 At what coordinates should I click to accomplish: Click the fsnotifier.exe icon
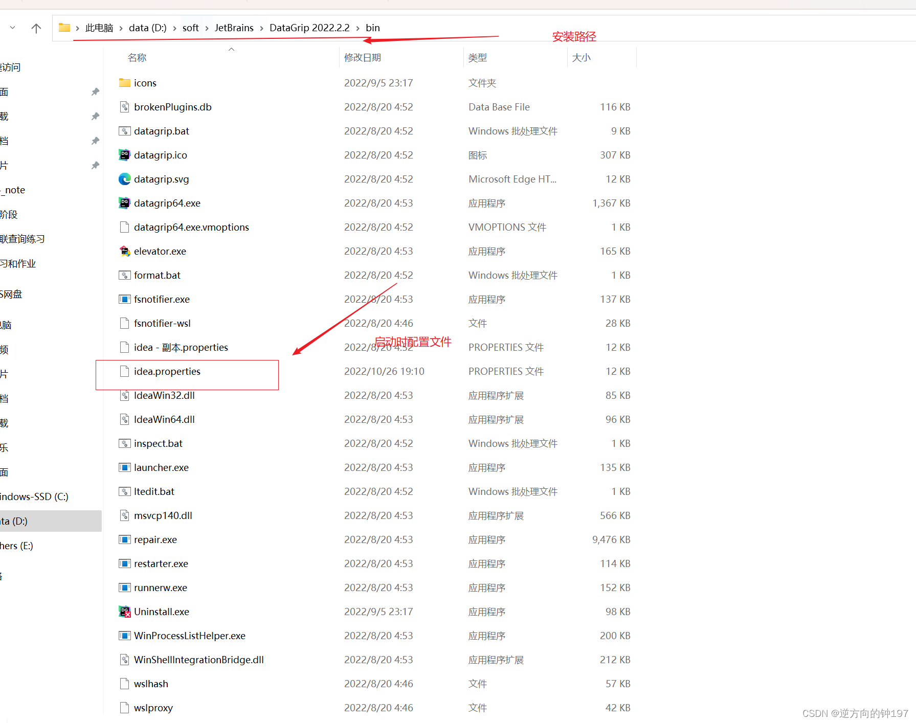click(x=124, y=299)
